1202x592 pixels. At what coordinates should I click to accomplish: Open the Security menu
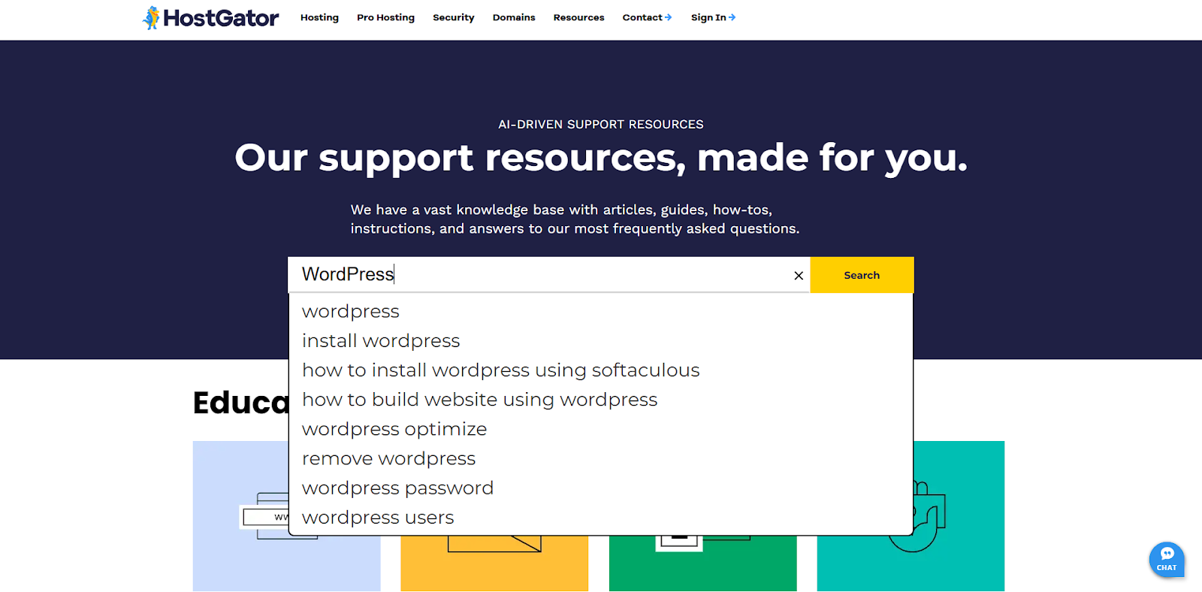point(453,17)
